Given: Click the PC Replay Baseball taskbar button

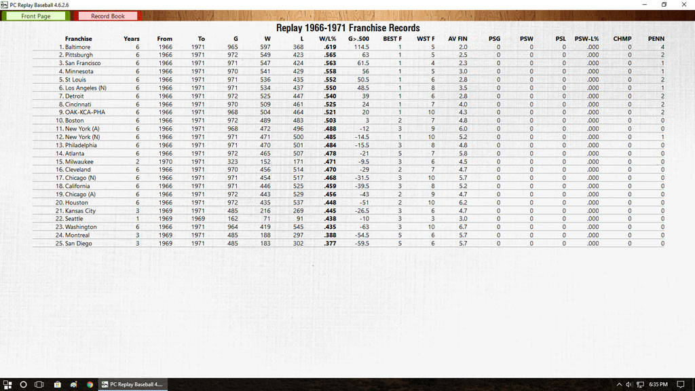Looking at the screenshot, I should 132,384.
